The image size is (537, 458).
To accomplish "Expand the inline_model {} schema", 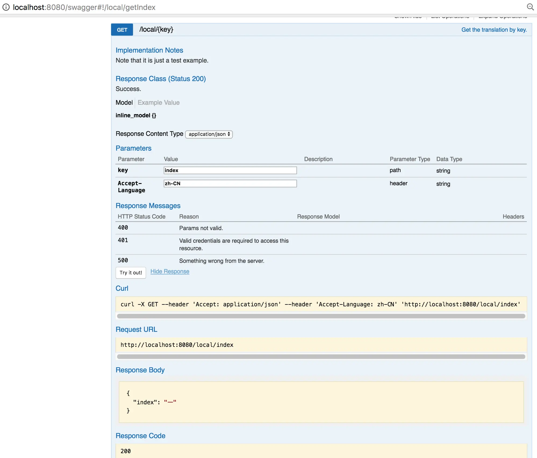I will (x=136, y=115).
